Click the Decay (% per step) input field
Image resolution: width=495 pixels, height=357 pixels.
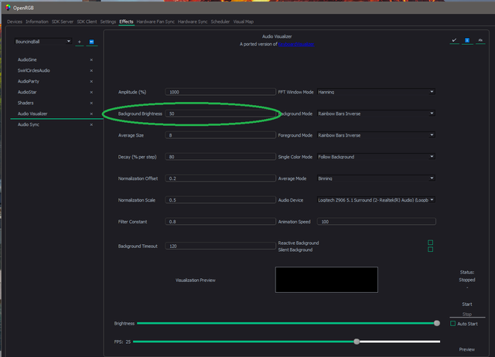220,157
